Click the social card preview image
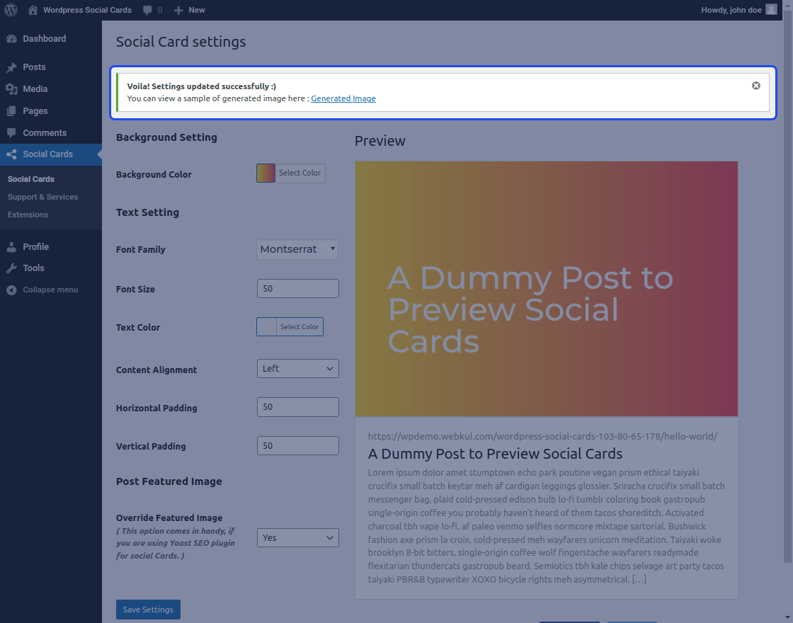 point(547,289)
